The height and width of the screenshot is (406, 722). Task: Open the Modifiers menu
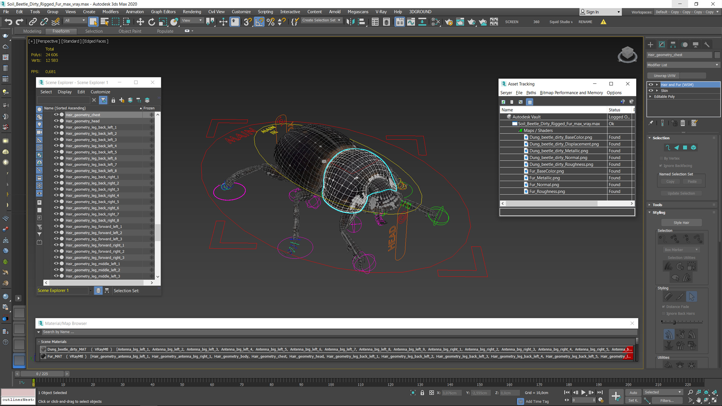click(110, 12)
